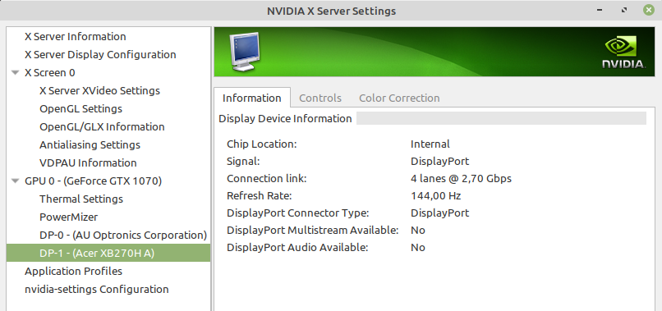Click the Chip Location label

tap(262, 144)
